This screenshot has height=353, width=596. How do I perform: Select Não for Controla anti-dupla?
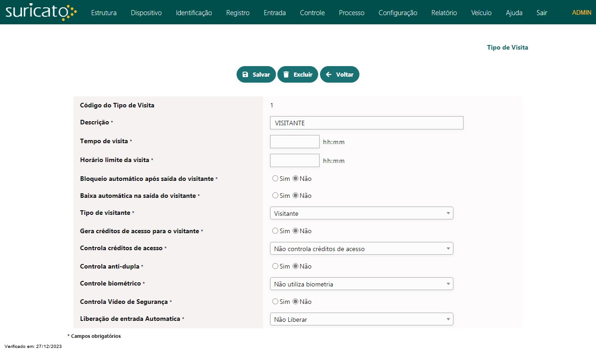pyautogui.click(x=296, y=266)
